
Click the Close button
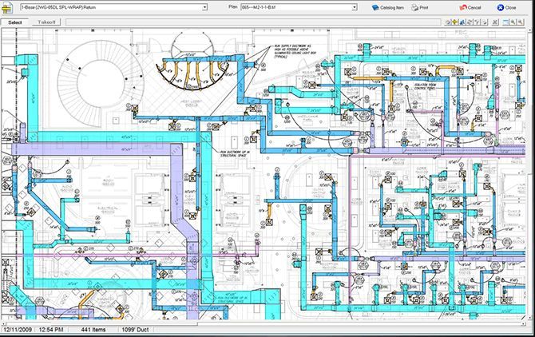pyautogui.click(x=506, y=7)
